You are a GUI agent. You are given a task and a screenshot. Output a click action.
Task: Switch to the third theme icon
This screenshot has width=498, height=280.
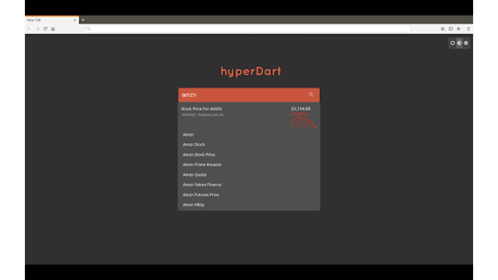tap(466, 43)
